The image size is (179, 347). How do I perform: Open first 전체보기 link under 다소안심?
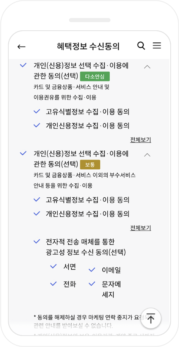(141, 140)
